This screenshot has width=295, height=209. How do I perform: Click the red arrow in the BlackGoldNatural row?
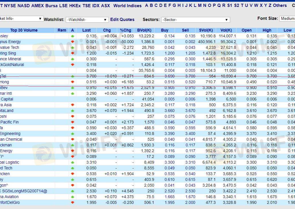tap(72, 65)
